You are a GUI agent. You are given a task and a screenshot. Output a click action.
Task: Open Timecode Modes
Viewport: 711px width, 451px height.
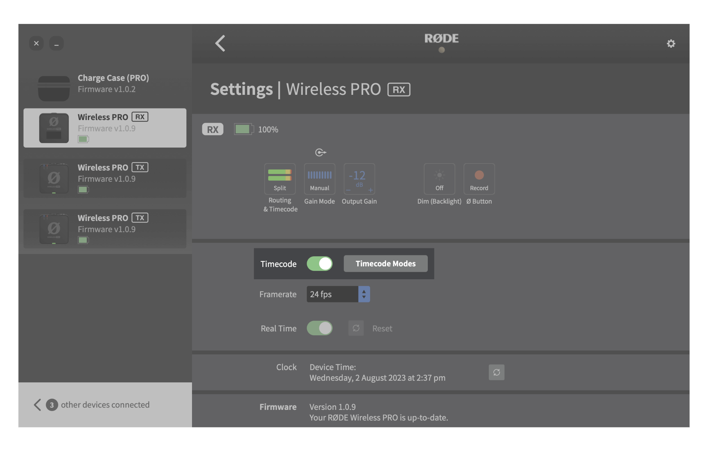(385, 264)
